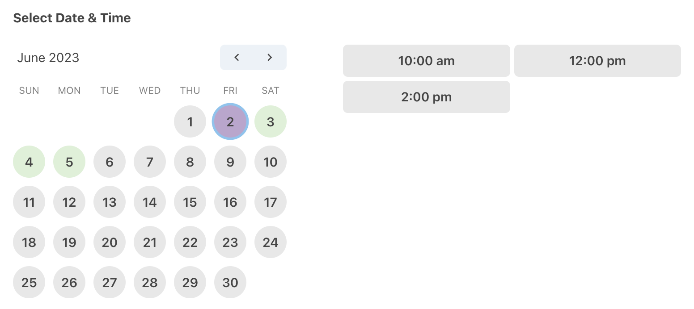The width and height of the screenshot is (694, 309).
Task: Choose June 10 date circle
Action: pos(271,162)
